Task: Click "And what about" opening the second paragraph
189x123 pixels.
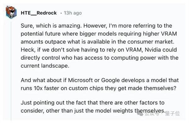Action: click(x=41, y=80)
